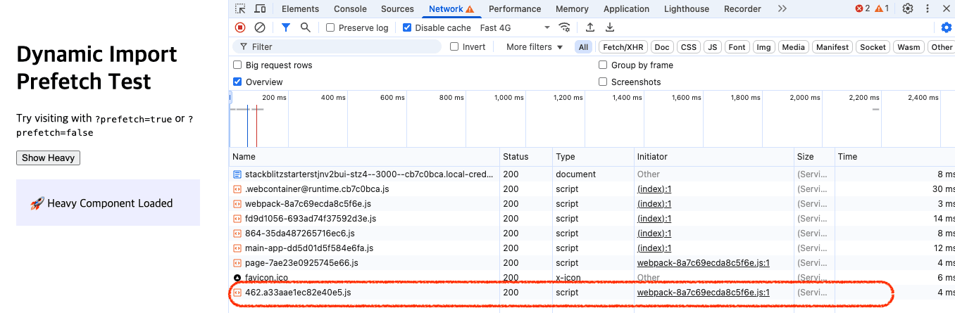Enable Big request rows checkbox

pyautogui.click(x=237, y=65)
